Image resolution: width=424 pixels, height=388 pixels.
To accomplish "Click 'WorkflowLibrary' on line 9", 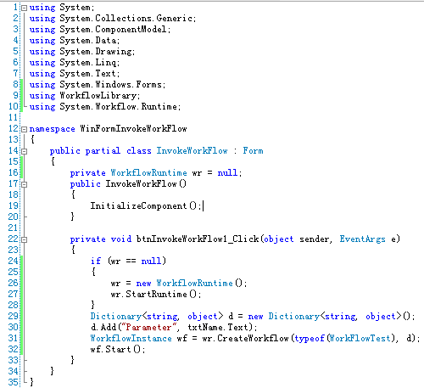I will coord(98,96).
